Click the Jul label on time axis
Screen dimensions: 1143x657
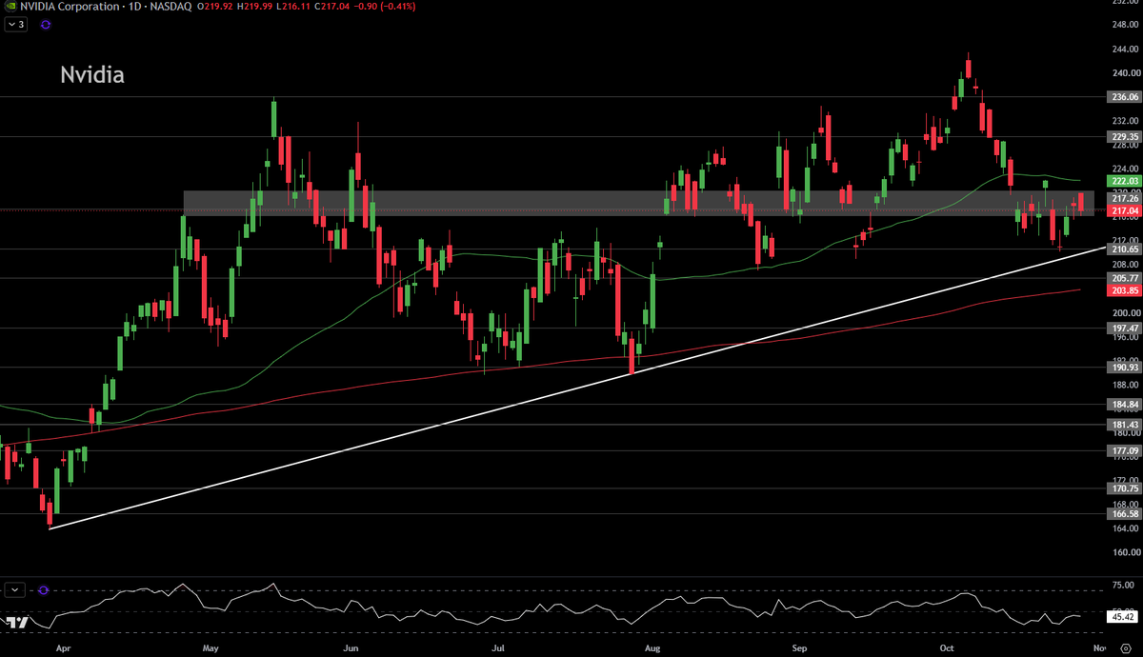click(x=498, y=647)
